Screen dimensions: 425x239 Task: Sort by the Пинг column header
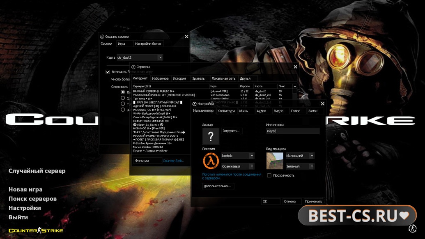(285, 86)
